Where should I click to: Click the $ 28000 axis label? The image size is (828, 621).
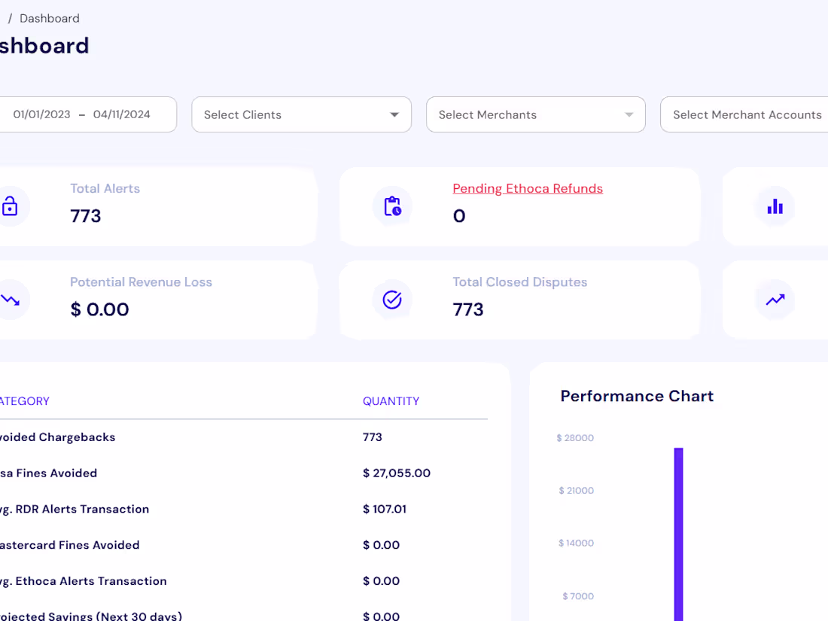[575, 438]
